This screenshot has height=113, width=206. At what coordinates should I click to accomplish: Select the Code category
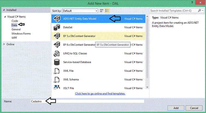(15, 21)
